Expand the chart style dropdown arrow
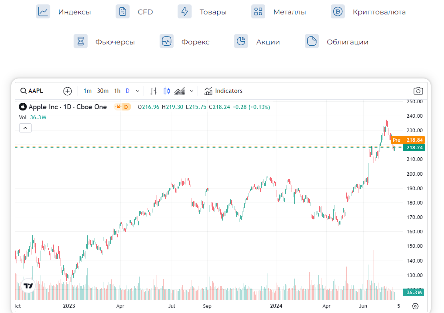 click(x=192, y=91)
